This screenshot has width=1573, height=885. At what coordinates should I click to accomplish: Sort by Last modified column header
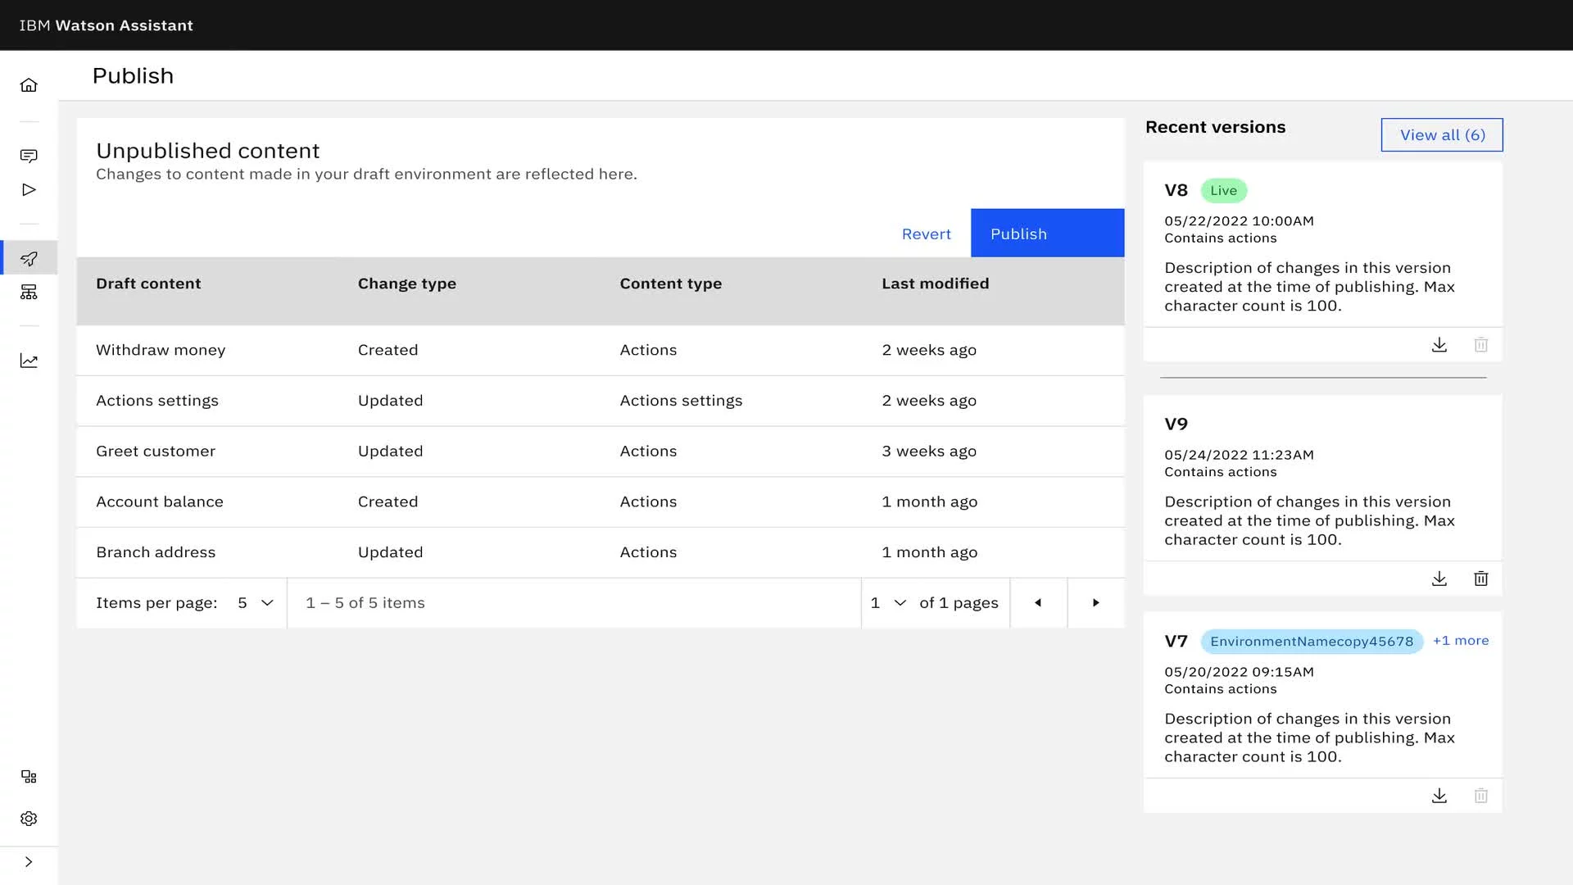click(x=936, y=284)
